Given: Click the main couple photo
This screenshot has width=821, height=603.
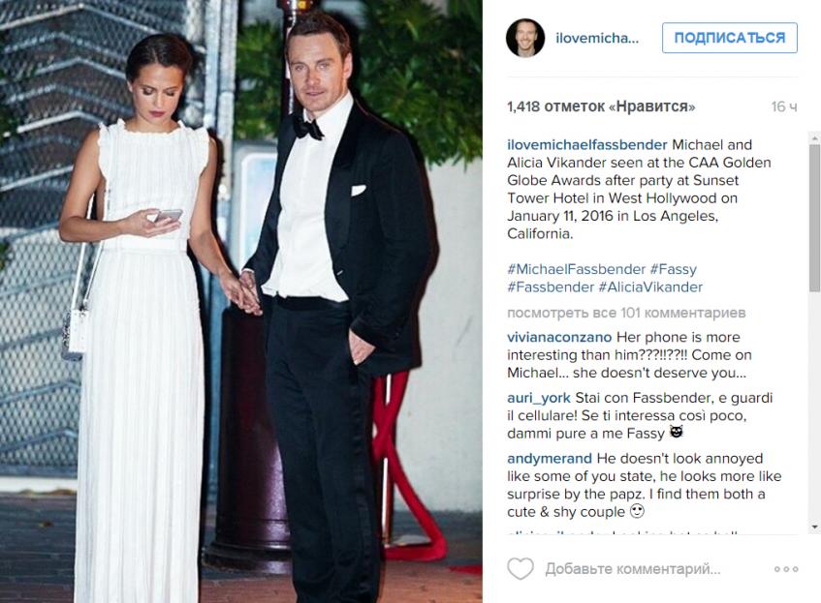Looking at the screenshot, I should point(240,301).
